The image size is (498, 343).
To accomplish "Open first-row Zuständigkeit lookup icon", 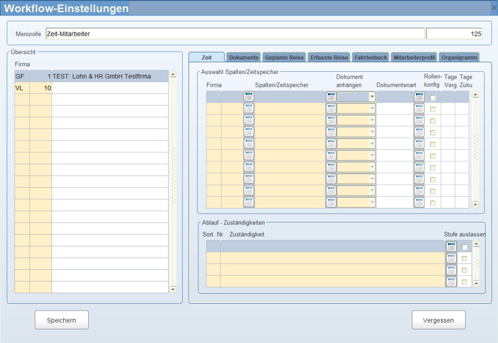I will [x=451, y=246].
